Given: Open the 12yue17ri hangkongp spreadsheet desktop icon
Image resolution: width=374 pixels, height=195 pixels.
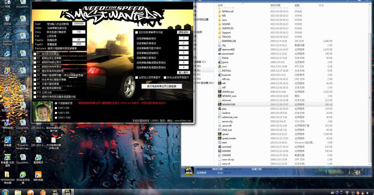Looking at the screenshot, I should coord(23,143).
